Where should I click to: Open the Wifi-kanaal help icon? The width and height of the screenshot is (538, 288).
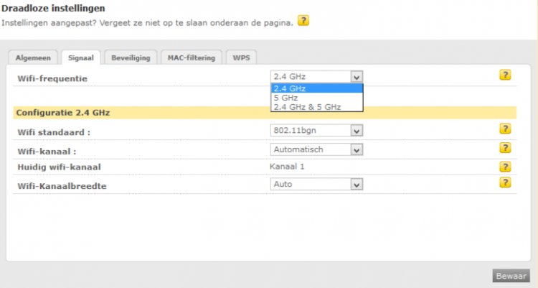(x=505, y=148)
